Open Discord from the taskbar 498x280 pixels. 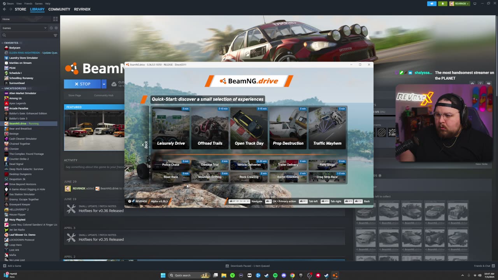point(284,275)
